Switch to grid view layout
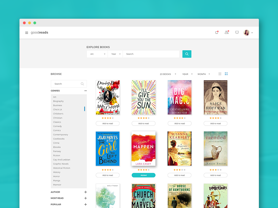 [226, 74]
